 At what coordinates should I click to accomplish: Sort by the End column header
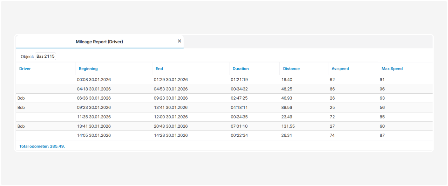pos(159,69)
